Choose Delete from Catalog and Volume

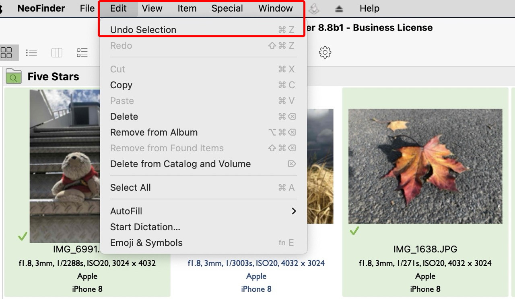[x=180, y=164]
